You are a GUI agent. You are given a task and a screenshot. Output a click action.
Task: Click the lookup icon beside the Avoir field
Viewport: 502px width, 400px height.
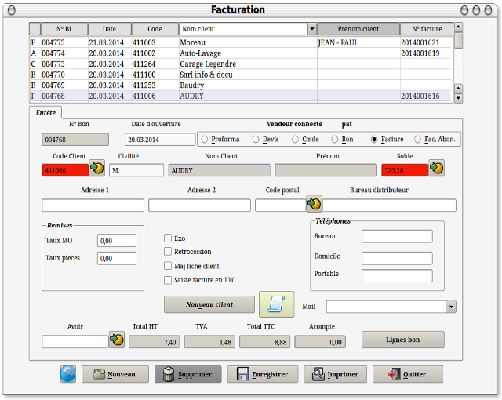(117, 339)
